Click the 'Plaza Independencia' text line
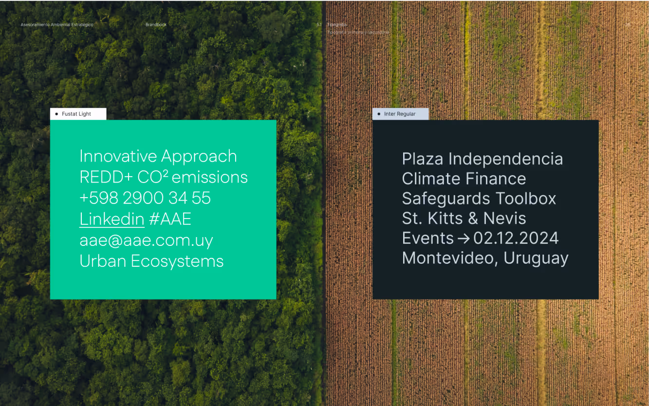649x406 pixels. pyautogui.click(x=482, y=159)
